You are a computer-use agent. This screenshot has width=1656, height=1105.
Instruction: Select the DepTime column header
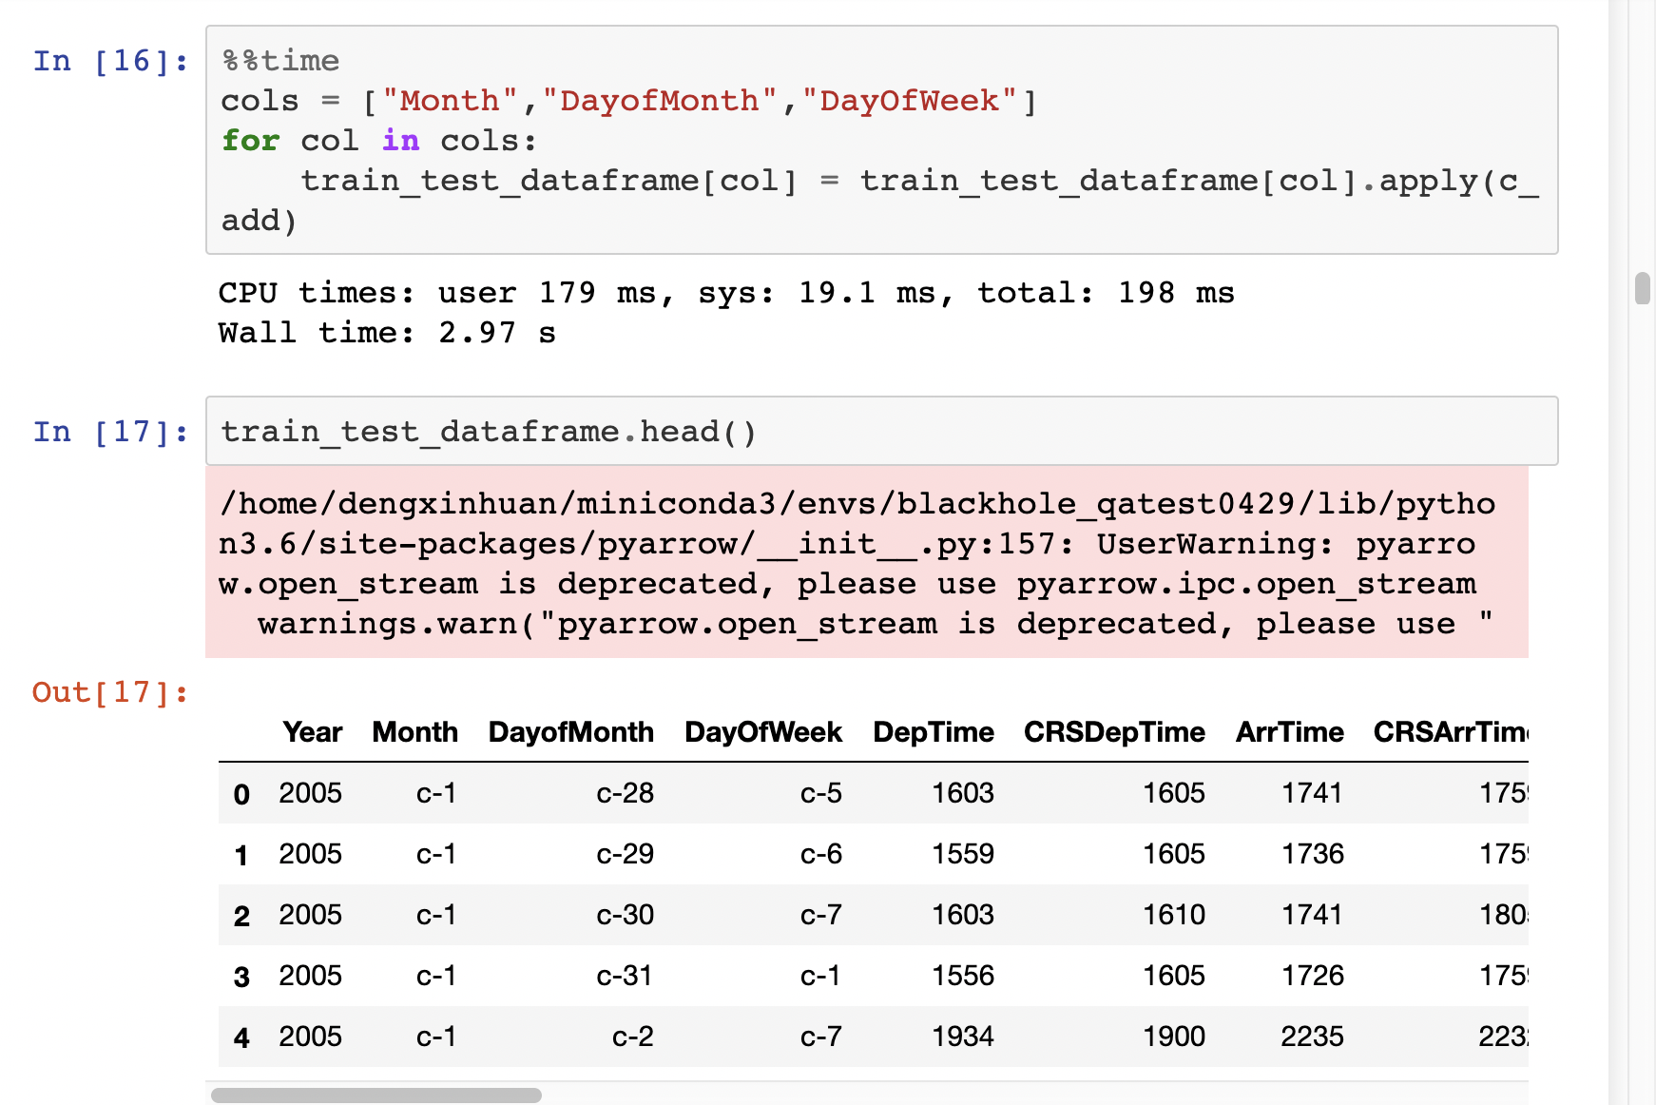point(934,732)
